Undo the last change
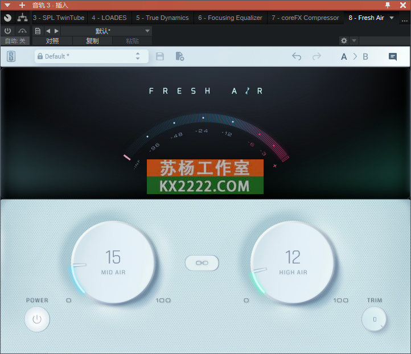411x354 pixels. tap(297, 56)
